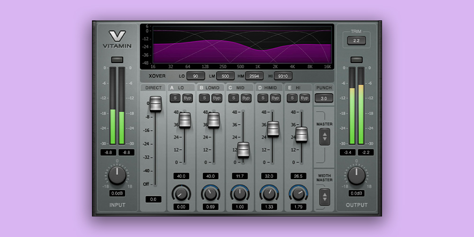Click the PUNCH value 3.0
Image resolution: width=474 pixels, height=237 pixels.
coord(324,98)
